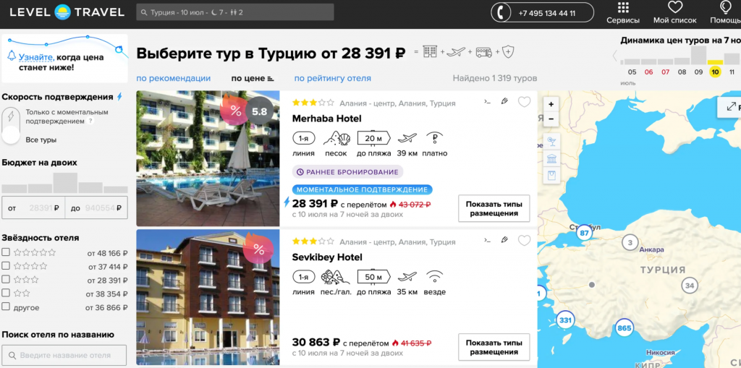Screen dimensions: 741x368
Task: Expand the map to full size
Action: [731, 107]
